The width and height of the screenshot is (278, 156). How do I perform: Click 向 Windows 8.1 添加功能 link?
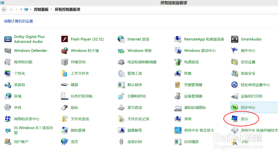point(34,130)
